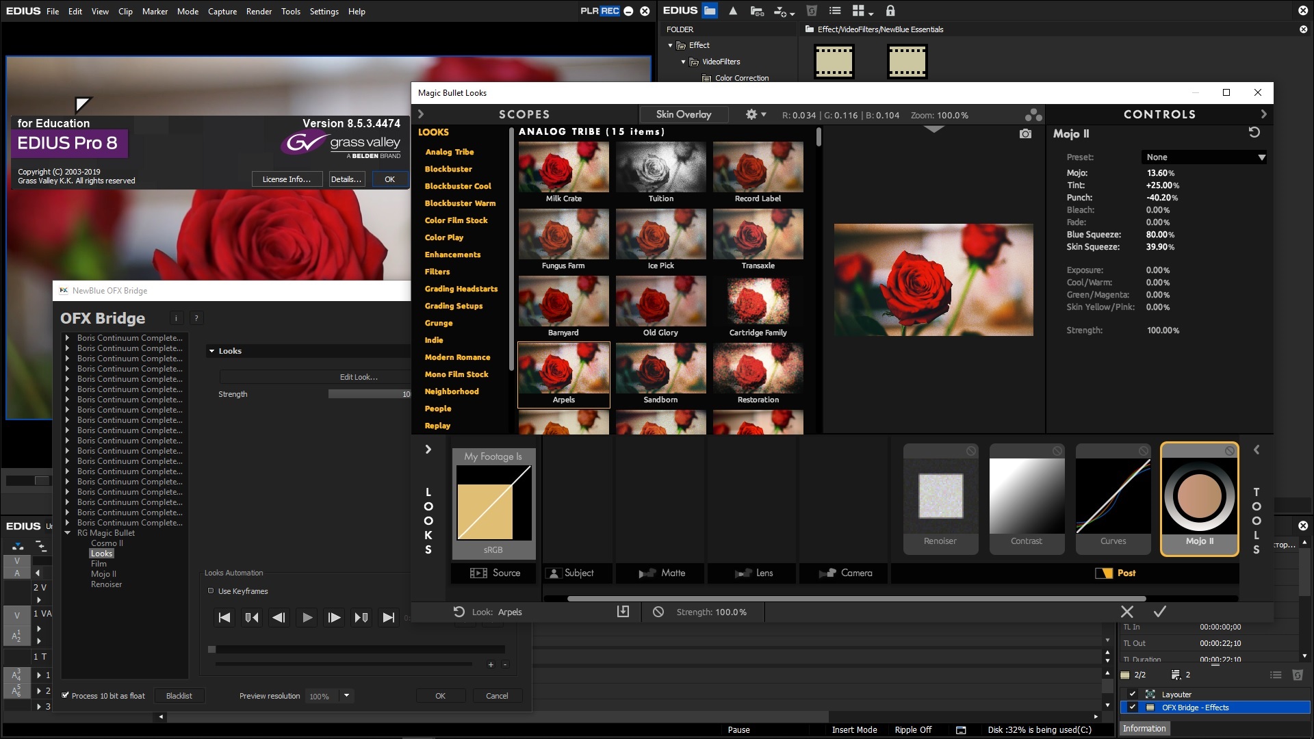The width and height of the screenshot is (1314, 739).
Task: Select the Blockbuster Warm looks category
Action: (460, 203)
